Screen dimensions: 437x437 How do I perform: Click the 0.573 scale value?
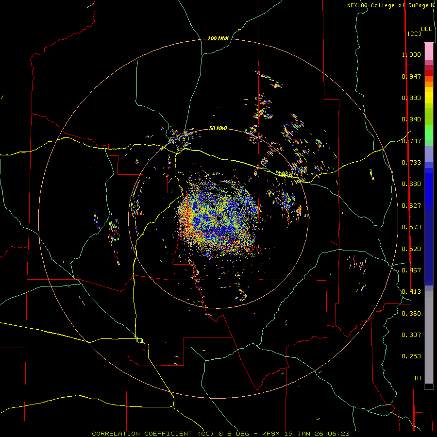pyautogui.click(x=411, y=227)
